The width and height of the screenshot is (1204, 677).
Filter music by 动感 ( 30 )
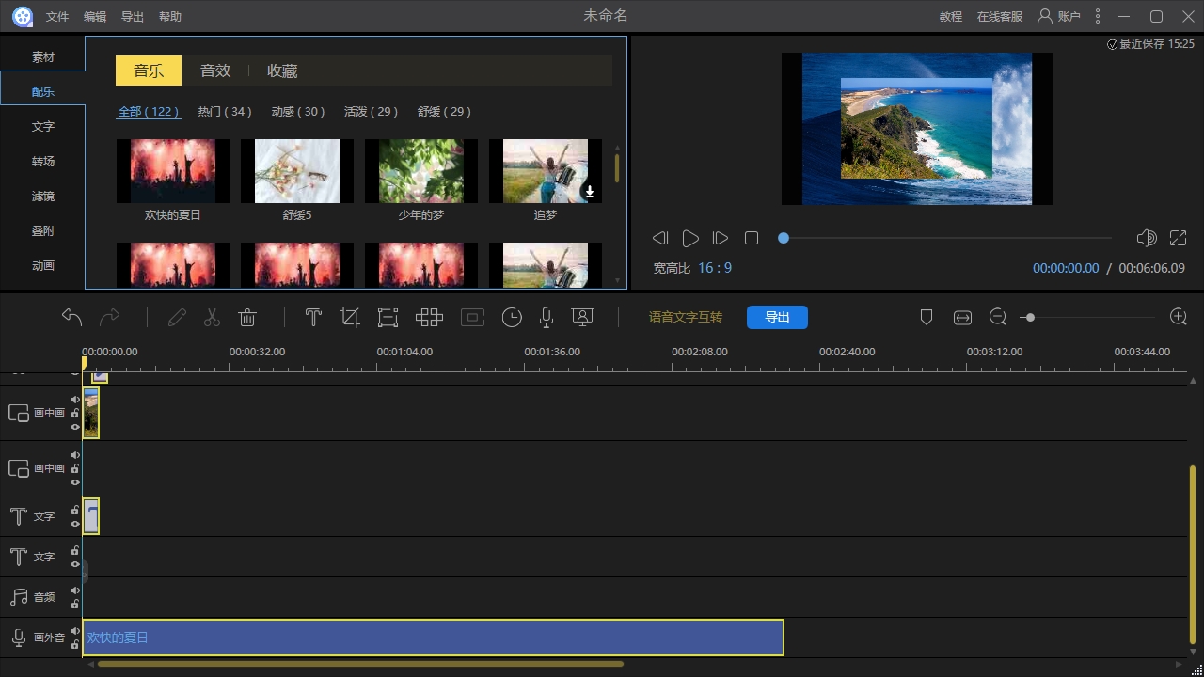tap(298, 111)
